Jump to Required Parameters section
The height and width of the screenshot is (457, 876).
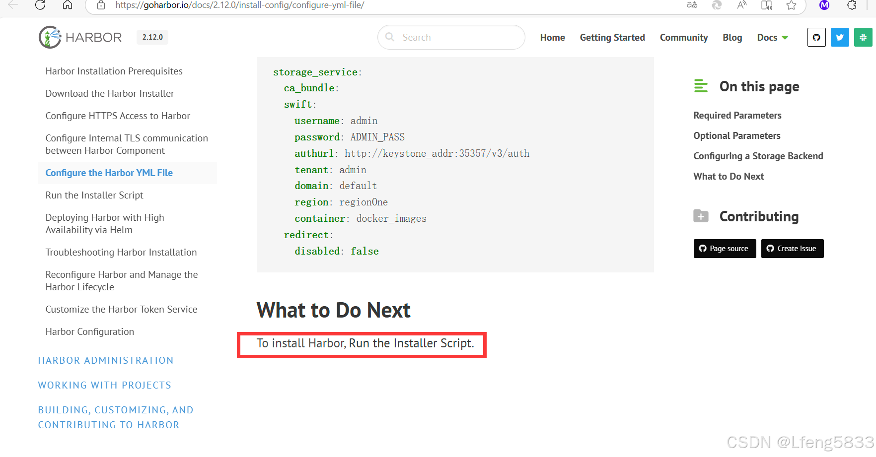click(x=737, y=115)
